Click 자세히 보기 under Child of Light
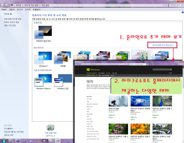Screen dimensions: 184x143 pyautogui.click(x=112, y=115)
